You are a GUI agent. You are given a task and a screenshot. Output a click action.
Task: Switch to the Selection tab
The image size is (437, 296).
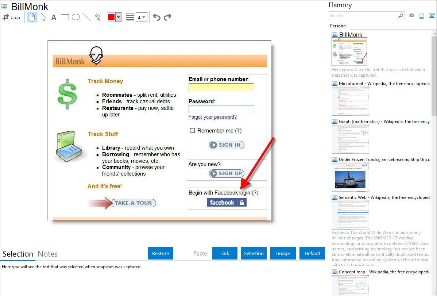18,254
